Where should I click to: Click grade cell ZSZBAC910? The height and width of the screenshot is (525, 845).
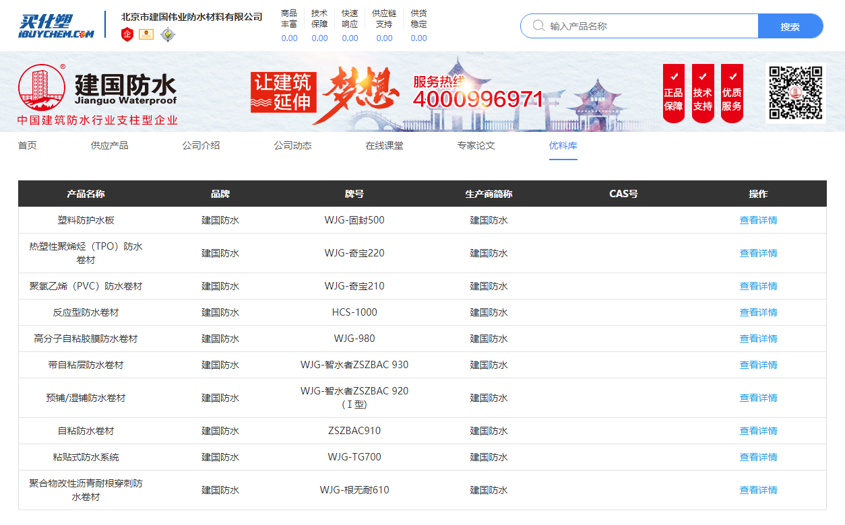[354, 431]
